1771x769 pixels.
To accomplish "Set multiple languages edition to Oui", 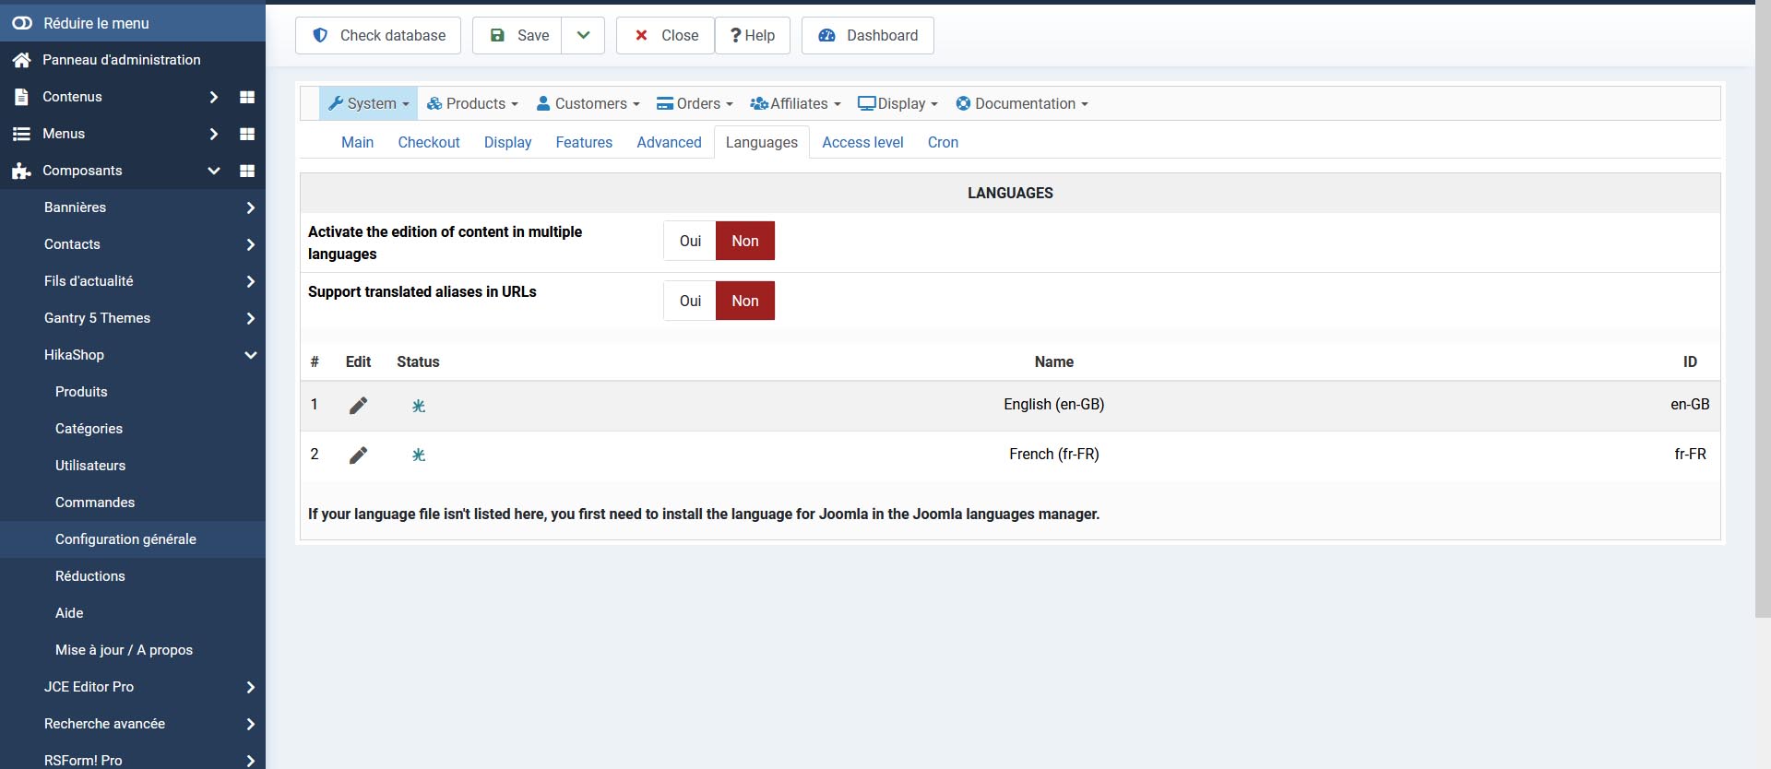I will click(x=690, y=241).
